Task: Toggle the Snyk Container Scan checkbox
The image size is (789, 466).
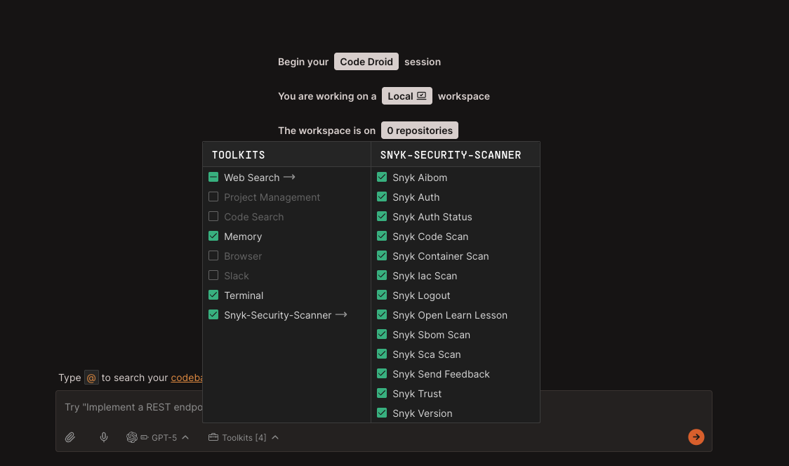Action: (382, 256)
